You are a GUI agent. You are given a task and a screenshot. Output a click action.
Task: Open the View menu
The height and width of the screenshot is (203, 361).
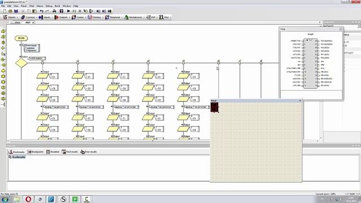pyautogui.click(x=16, y=6)
